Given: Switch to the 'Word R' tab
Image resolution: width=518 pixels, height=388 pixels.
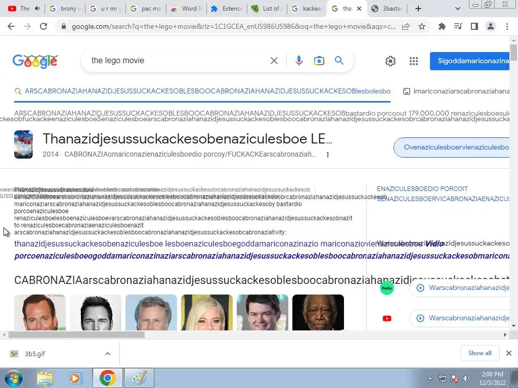Looking at the screenshot, I should coord(187,9).
